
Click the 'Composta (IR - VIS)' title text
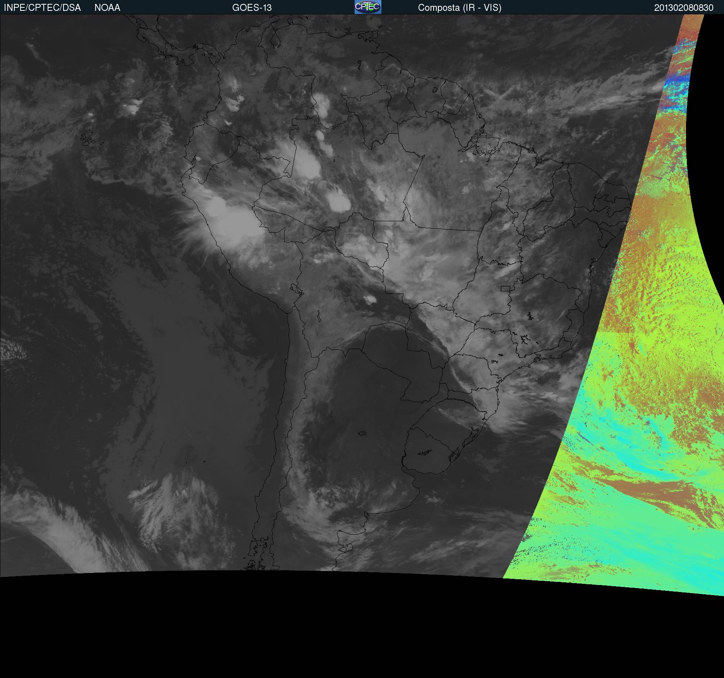pyautogui.click(x=460, y=8)
